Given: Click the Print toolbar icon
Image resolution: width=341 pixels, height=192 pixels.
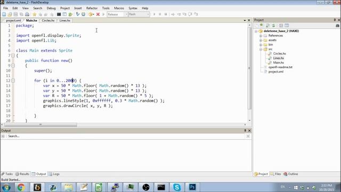Looking at the screenshot, I should click(27, 14).
